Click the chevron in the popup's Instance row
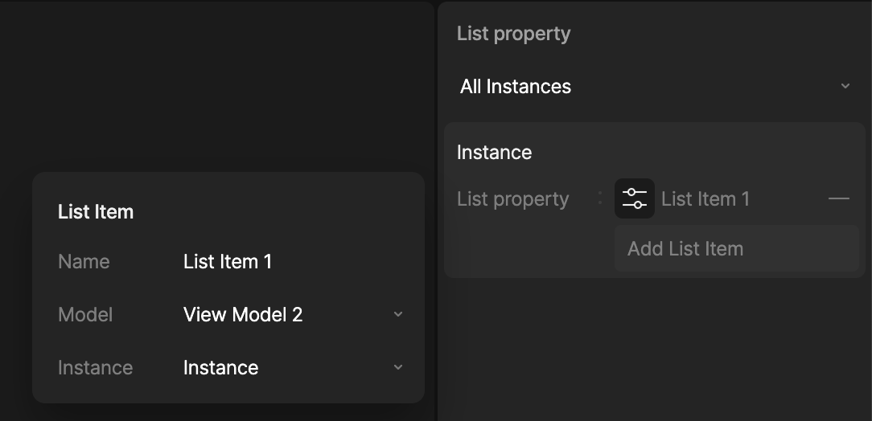 (397, 367)
